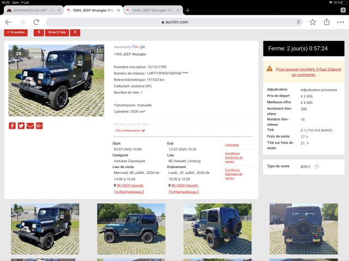Tap the Wi-Fi icon in status bar

click(x=330, y=2)
